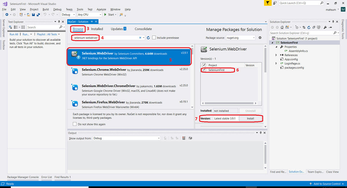Click the Save All icon
Image resolution: width=347 pixels, height=188 pixels.
[38, 15]
